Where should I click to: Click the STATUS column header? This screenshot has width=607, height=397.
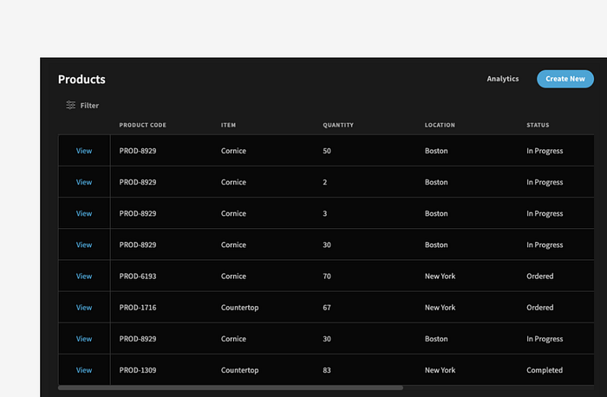tap(538, 125)
